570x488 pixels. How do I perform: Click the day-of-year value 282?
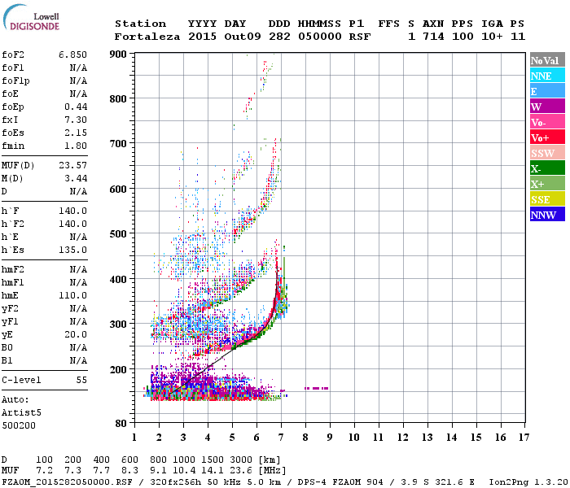point(279,37)
